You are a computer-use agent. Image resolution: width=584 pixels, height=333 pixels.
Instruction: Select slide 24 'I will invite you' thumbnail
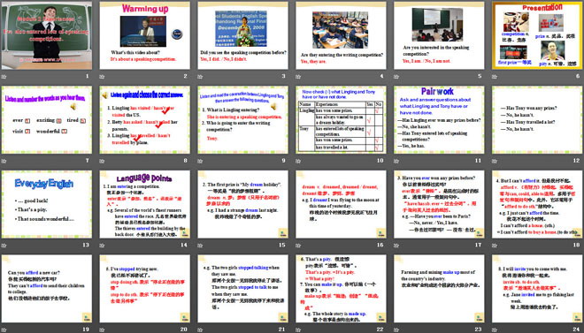537,289
